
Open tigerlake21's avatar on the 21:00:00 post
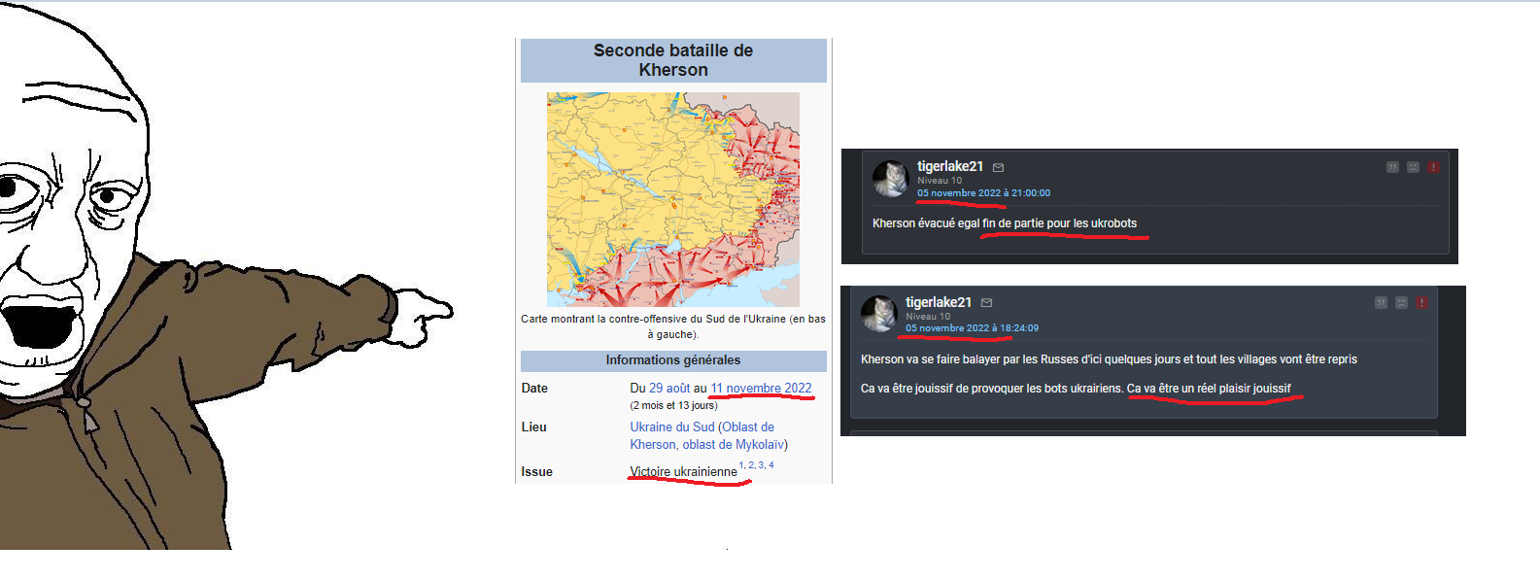click(x=890, y=179)
